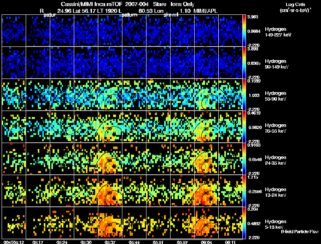Click the 'MIMI/APL' label in header
The width and height of the screenshot is (321, 244).
pyautogui.click(x=205, y=11)
